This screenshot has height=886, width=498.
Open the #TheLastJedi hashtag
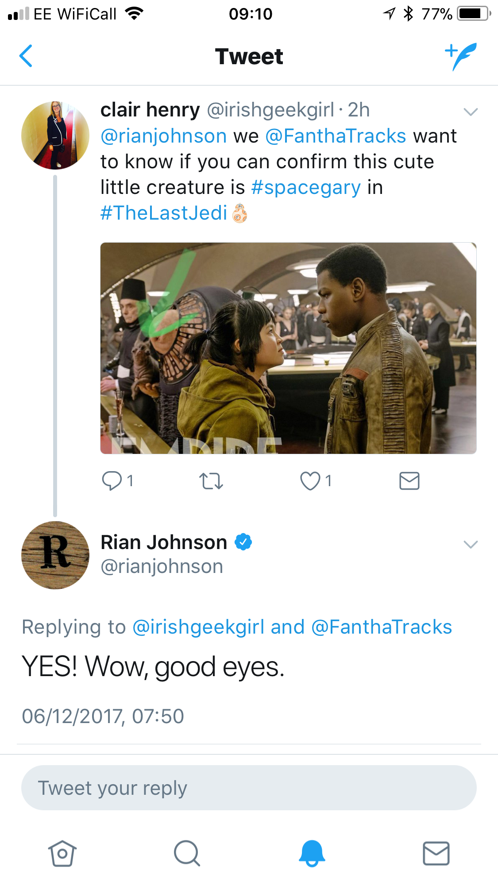pos(164,213)
